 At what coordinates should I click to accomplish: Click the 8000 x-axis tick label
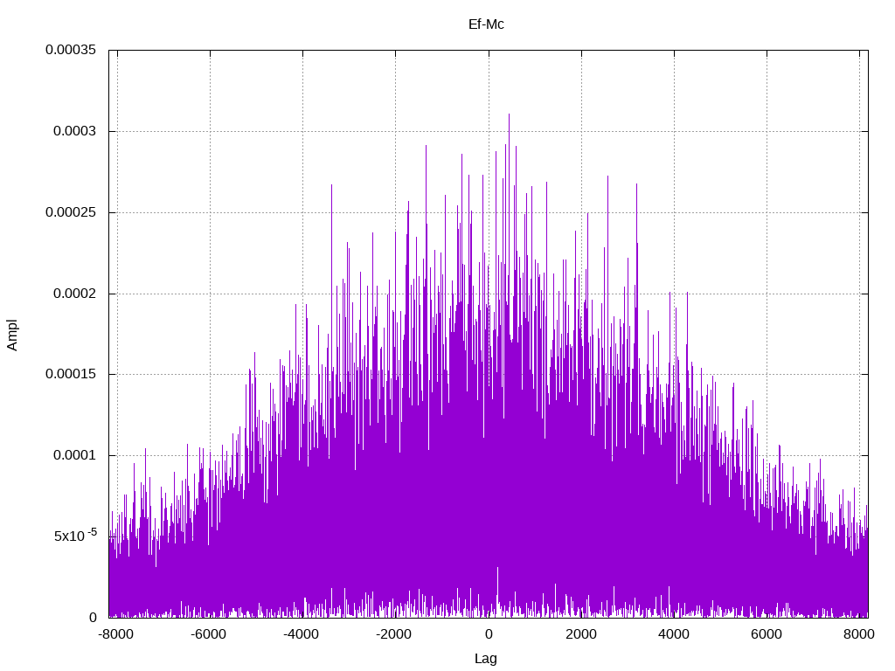click(x=859, y=634)
